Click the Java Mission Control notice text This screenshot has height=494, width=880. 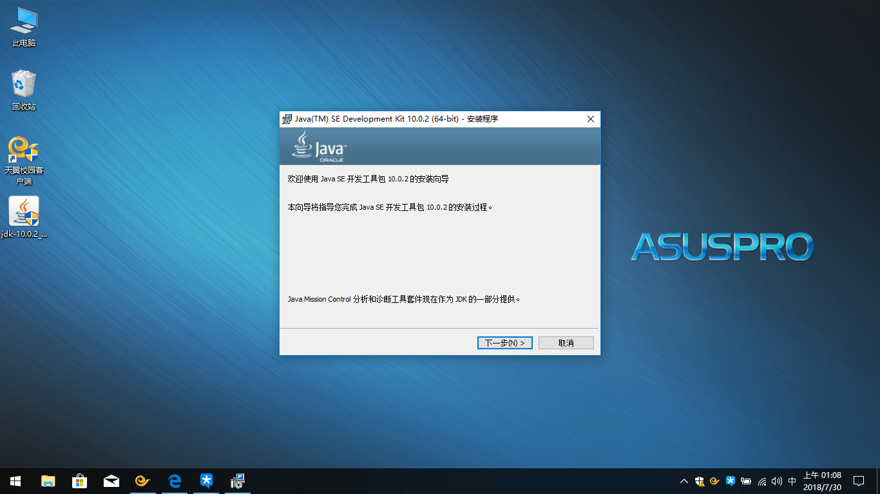[x=404, y=299]
